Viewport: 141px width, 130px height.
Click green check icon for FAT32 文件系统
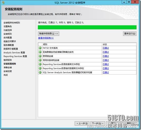pos(40,48)
